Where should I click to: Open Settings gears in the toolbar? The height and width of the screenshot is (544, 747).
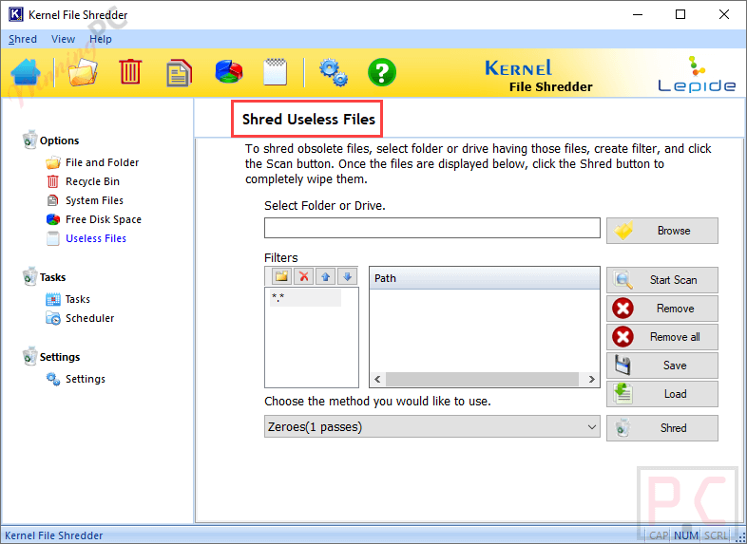(x=333, y=72)
